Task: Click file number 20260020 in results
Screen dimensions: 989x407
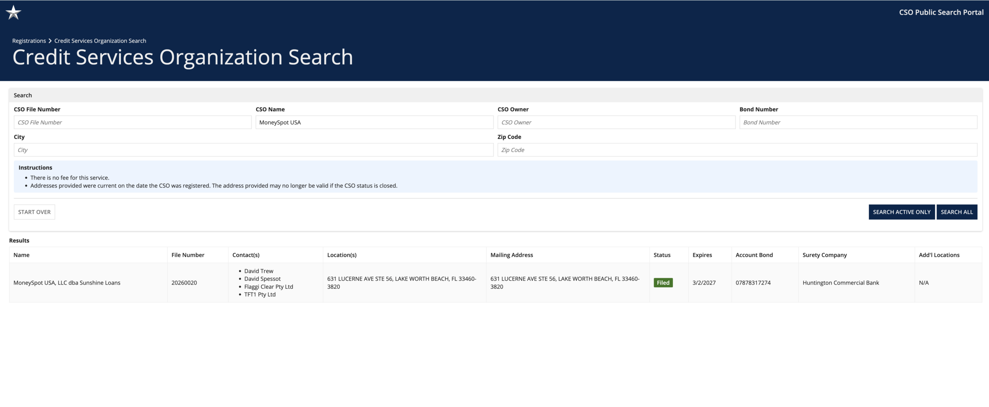Action: point(184,283)
